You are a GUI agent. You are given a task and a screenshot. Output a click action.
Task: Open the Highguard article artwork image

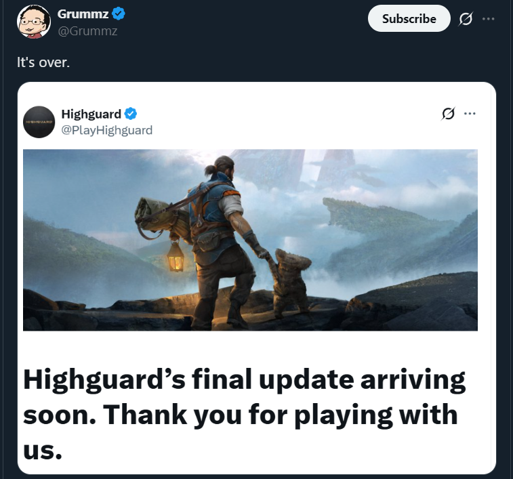(x=250, y=240)
